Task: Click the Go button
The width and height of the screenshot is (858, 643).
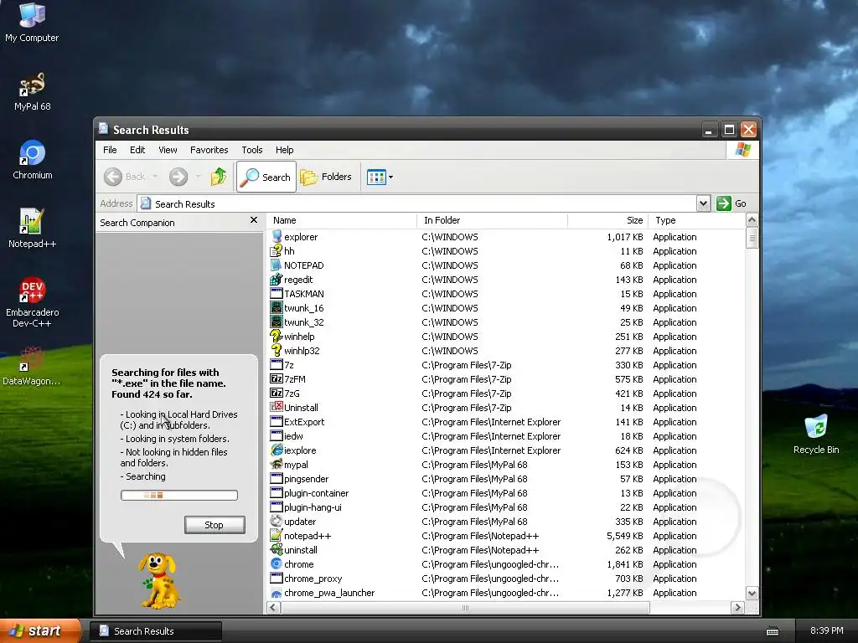Action: tap(731, 203)
